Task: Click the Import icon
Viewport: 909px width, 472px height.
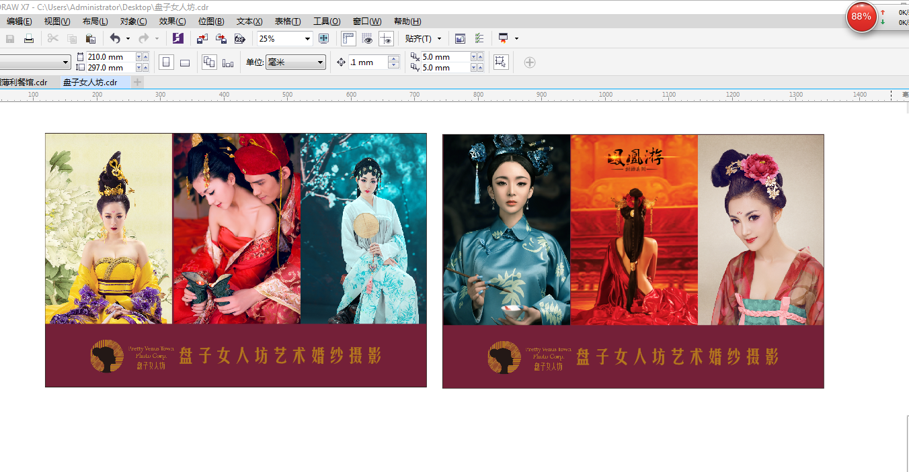Action: (x=202, y=39)
